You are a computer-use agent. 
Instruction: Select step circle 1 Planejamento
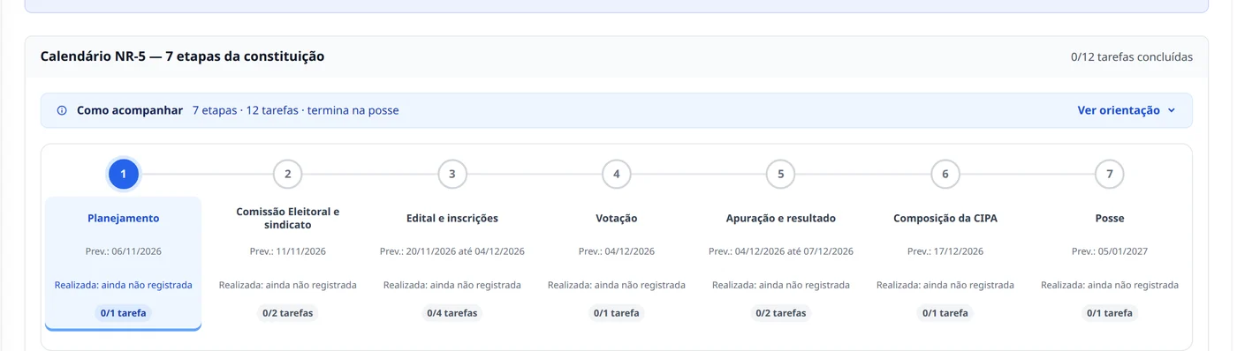(x=124, y=174)
